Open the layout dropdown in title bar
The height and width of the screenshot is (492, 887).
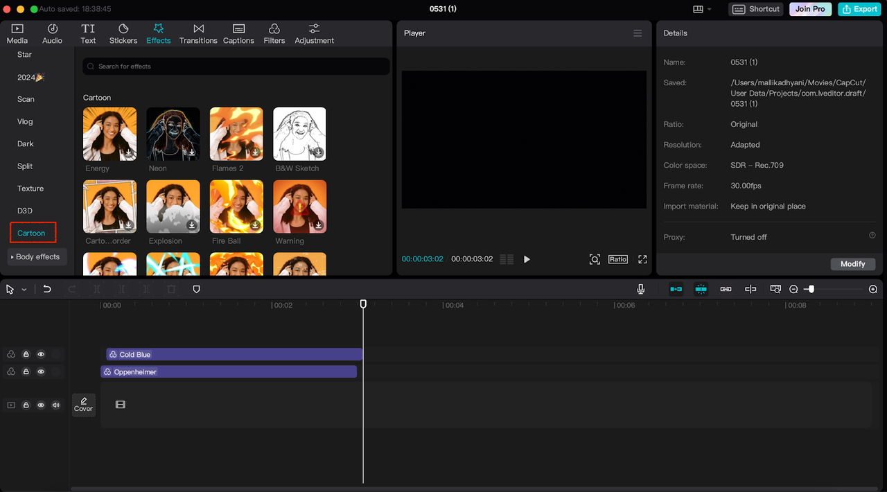[x=701, y=9]
